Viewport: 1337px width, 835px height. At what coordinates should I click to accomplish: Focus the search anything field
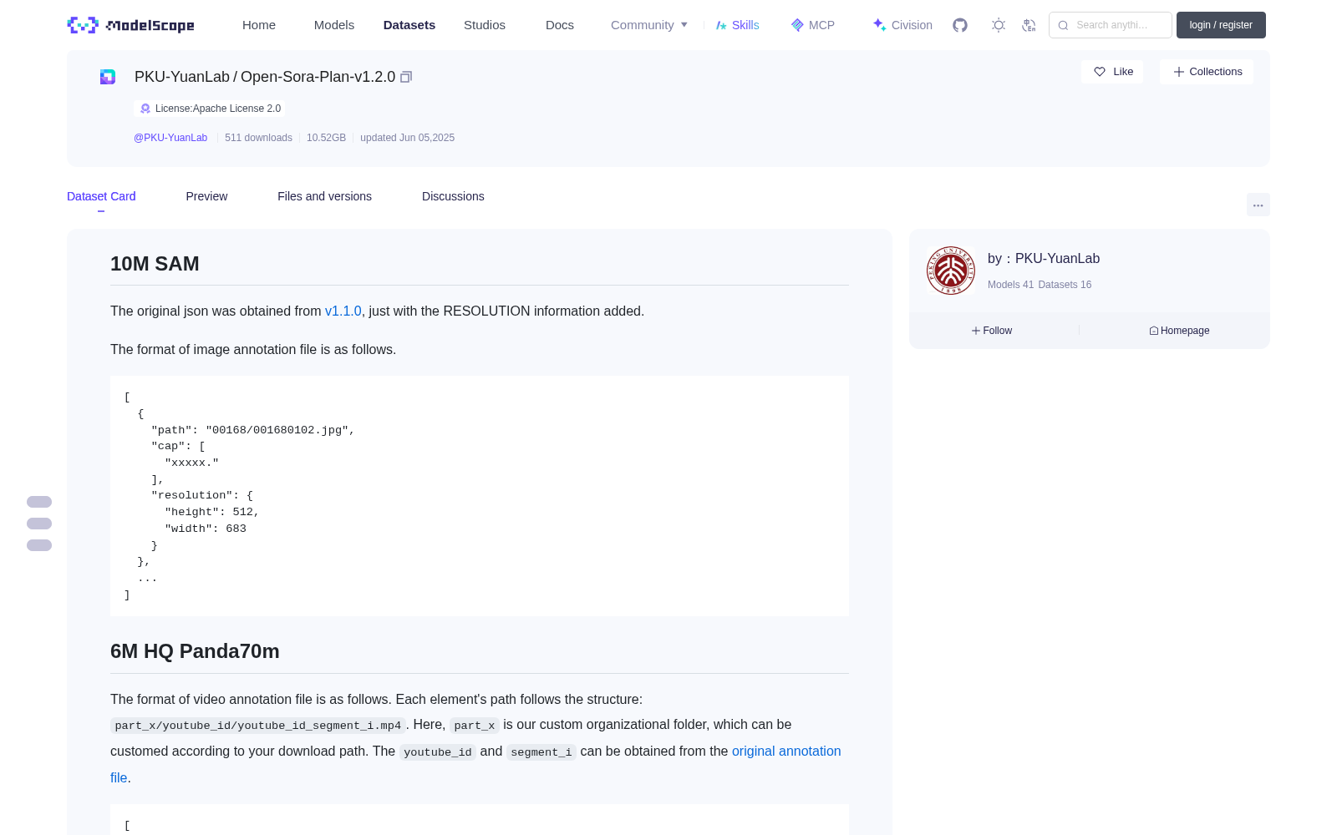click(1111, 25)
